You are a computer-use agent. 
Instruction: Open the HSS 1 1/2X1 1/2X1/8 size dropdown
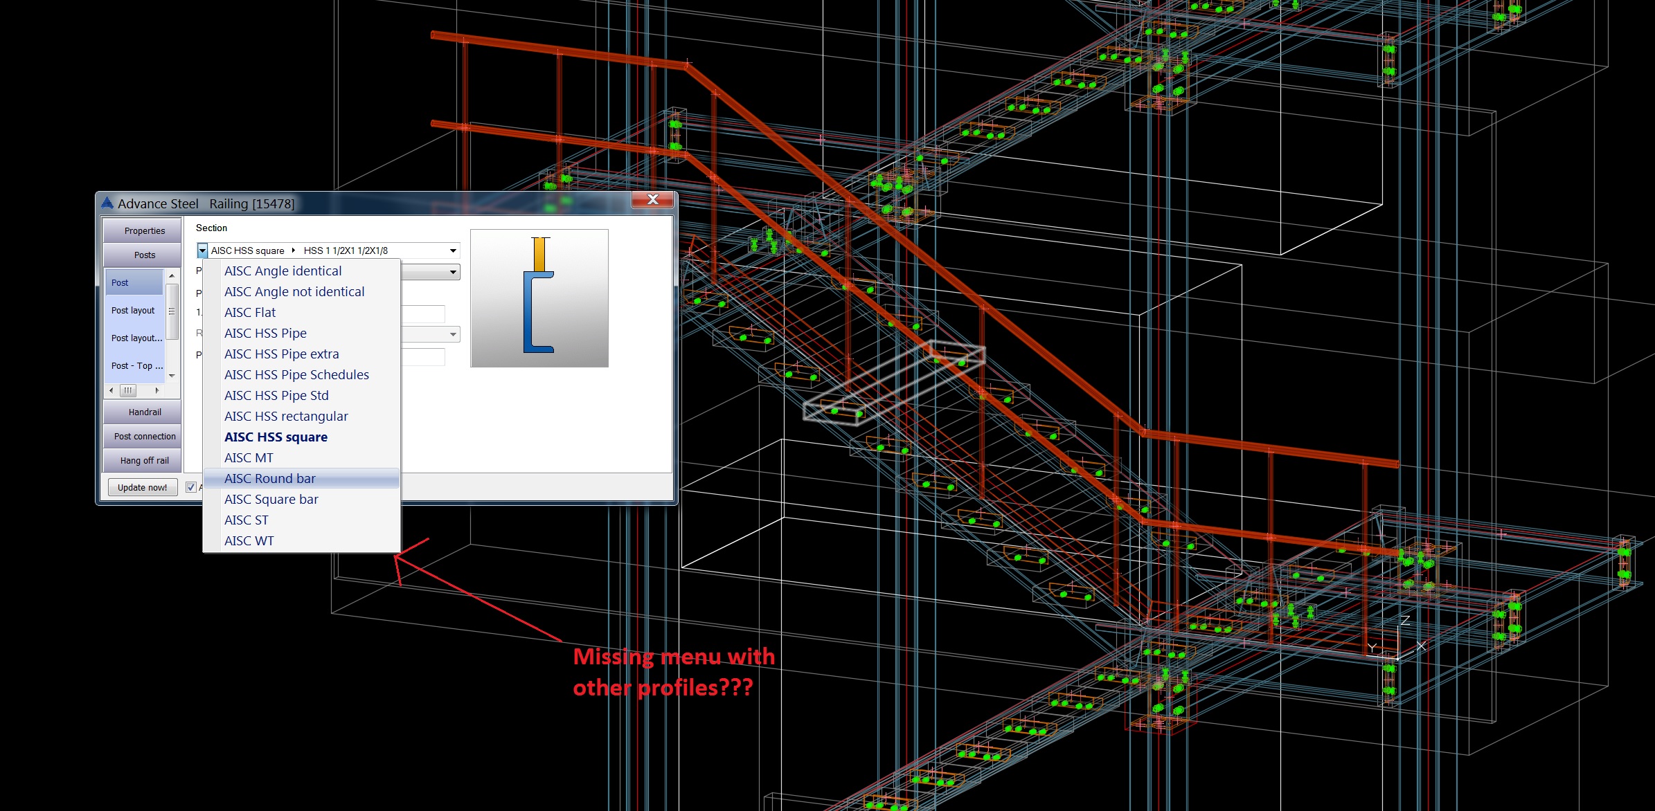(x=453, y=250)
